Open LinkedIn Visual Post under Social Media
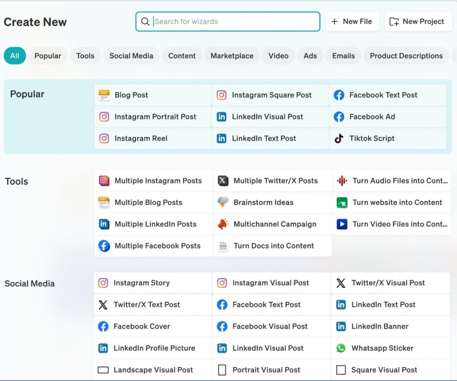The width and height of the screenshot is (457, 381). click(272, 348)
